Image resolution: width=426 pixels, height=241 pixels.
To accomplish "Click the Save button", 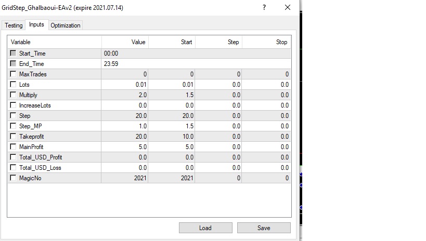I will [264, 228].
